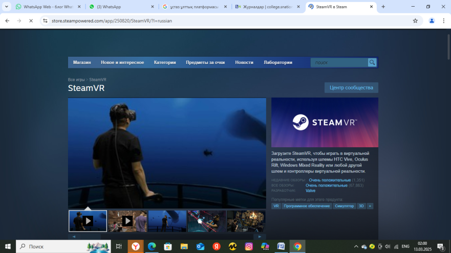Select the VR tag
Viewport: 451px width, 253px height.
click(x=276, y=206)
